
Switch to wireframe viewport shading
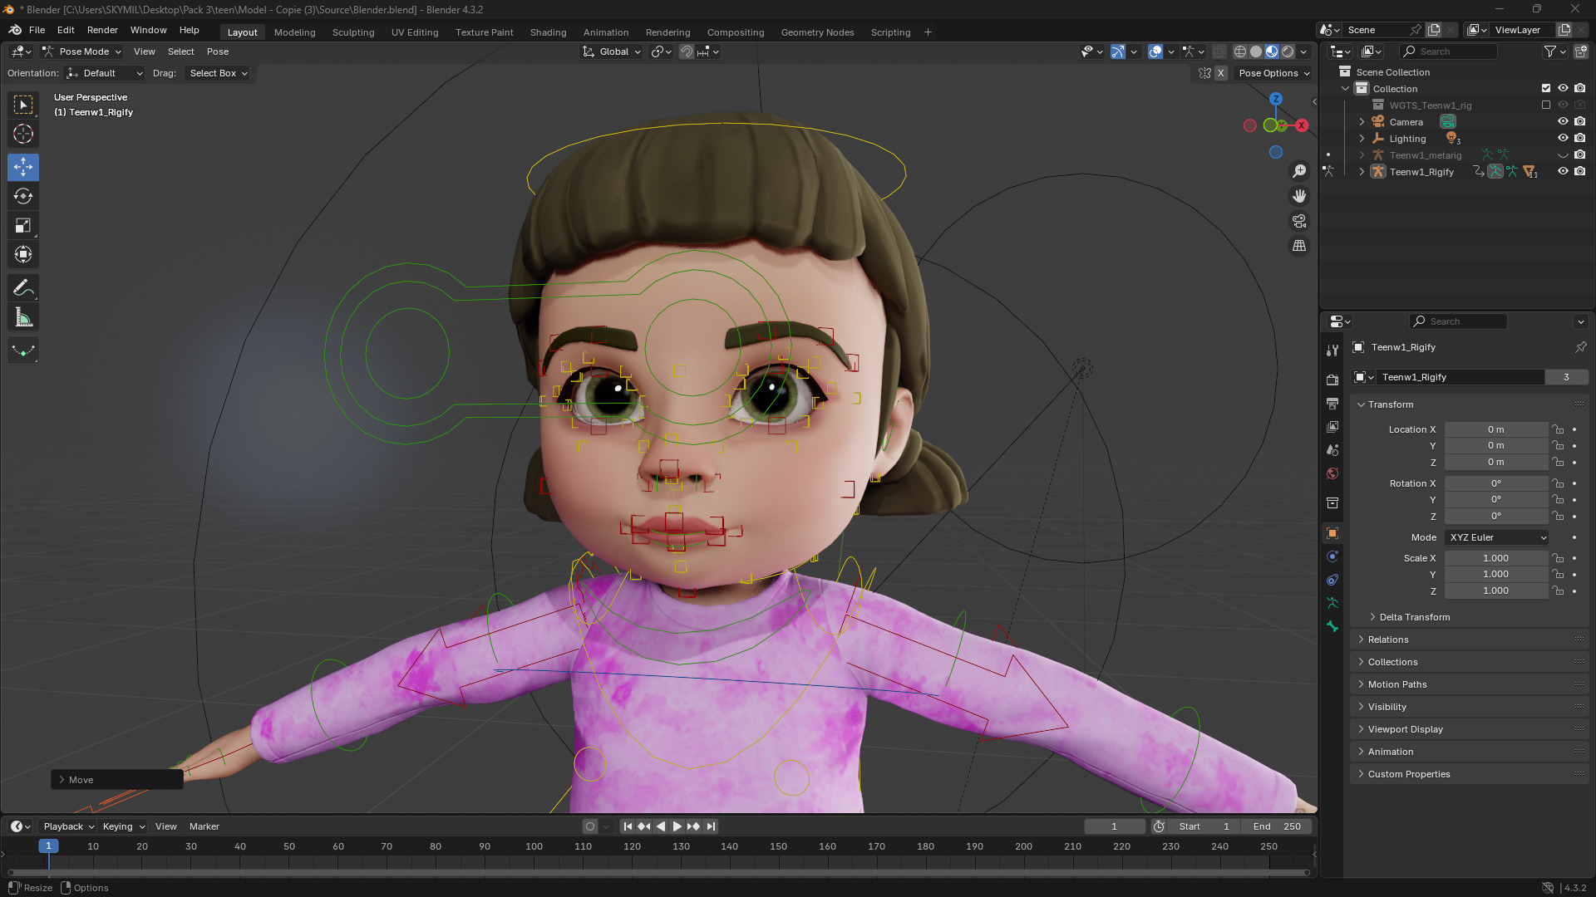coord(1239,51)
